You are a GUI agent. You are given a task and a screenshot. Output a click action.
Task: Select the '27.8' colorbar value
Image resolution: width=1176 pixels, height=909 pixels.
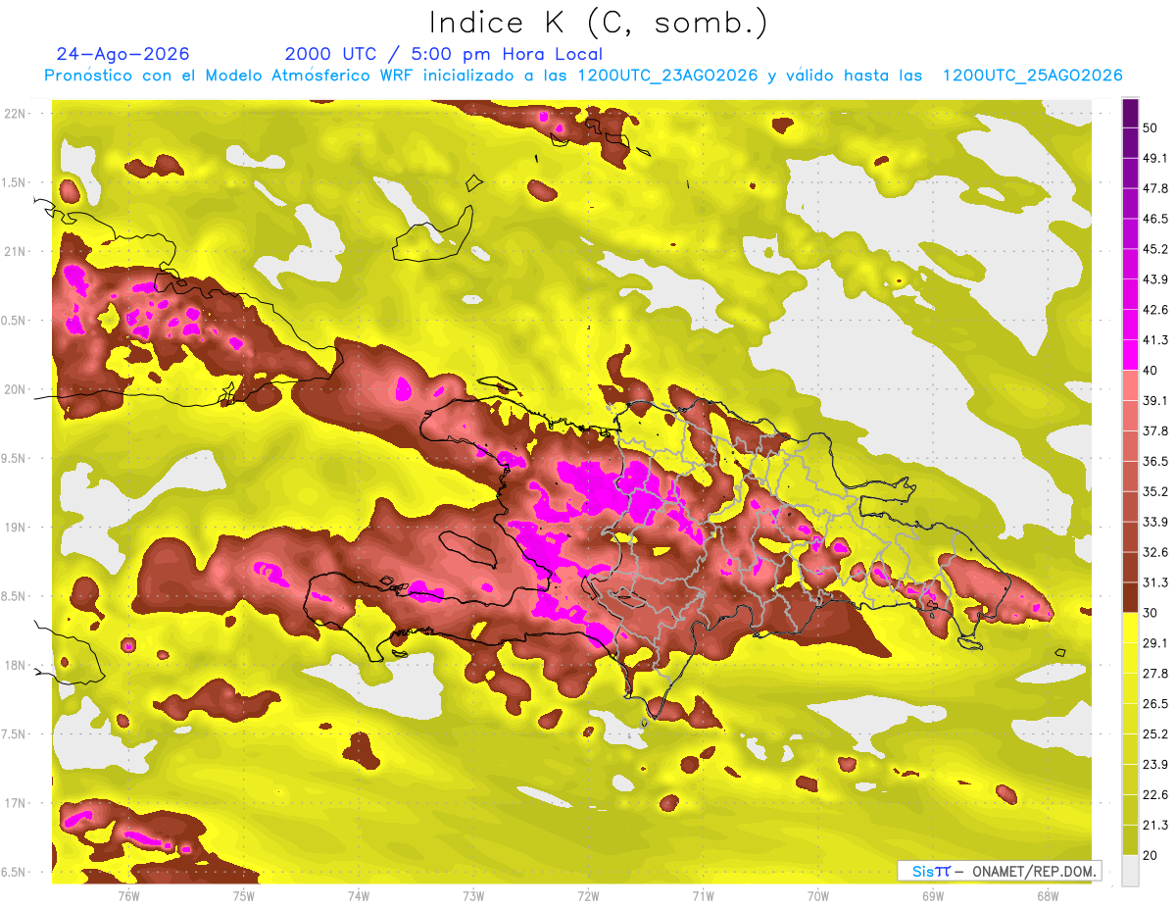(x=1155, y=674)
